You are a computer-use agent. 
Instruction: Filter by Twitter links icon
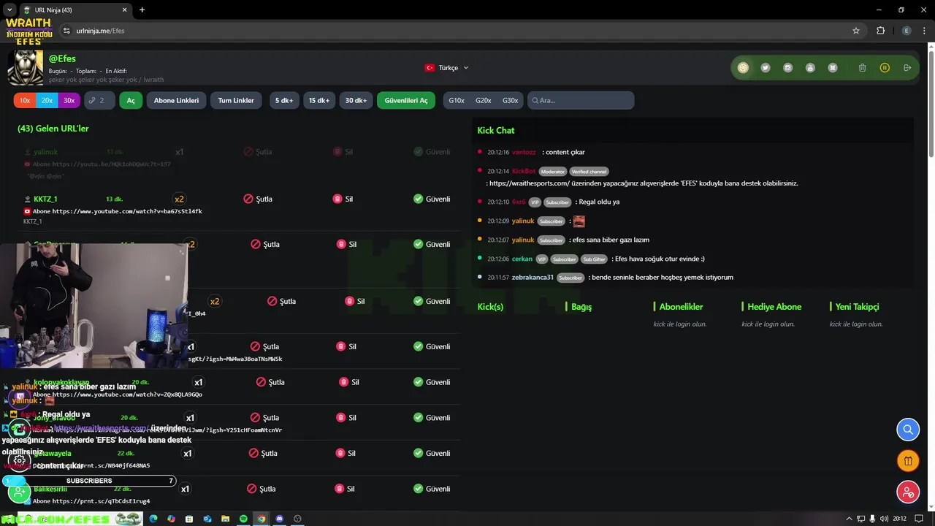point(766,68)
